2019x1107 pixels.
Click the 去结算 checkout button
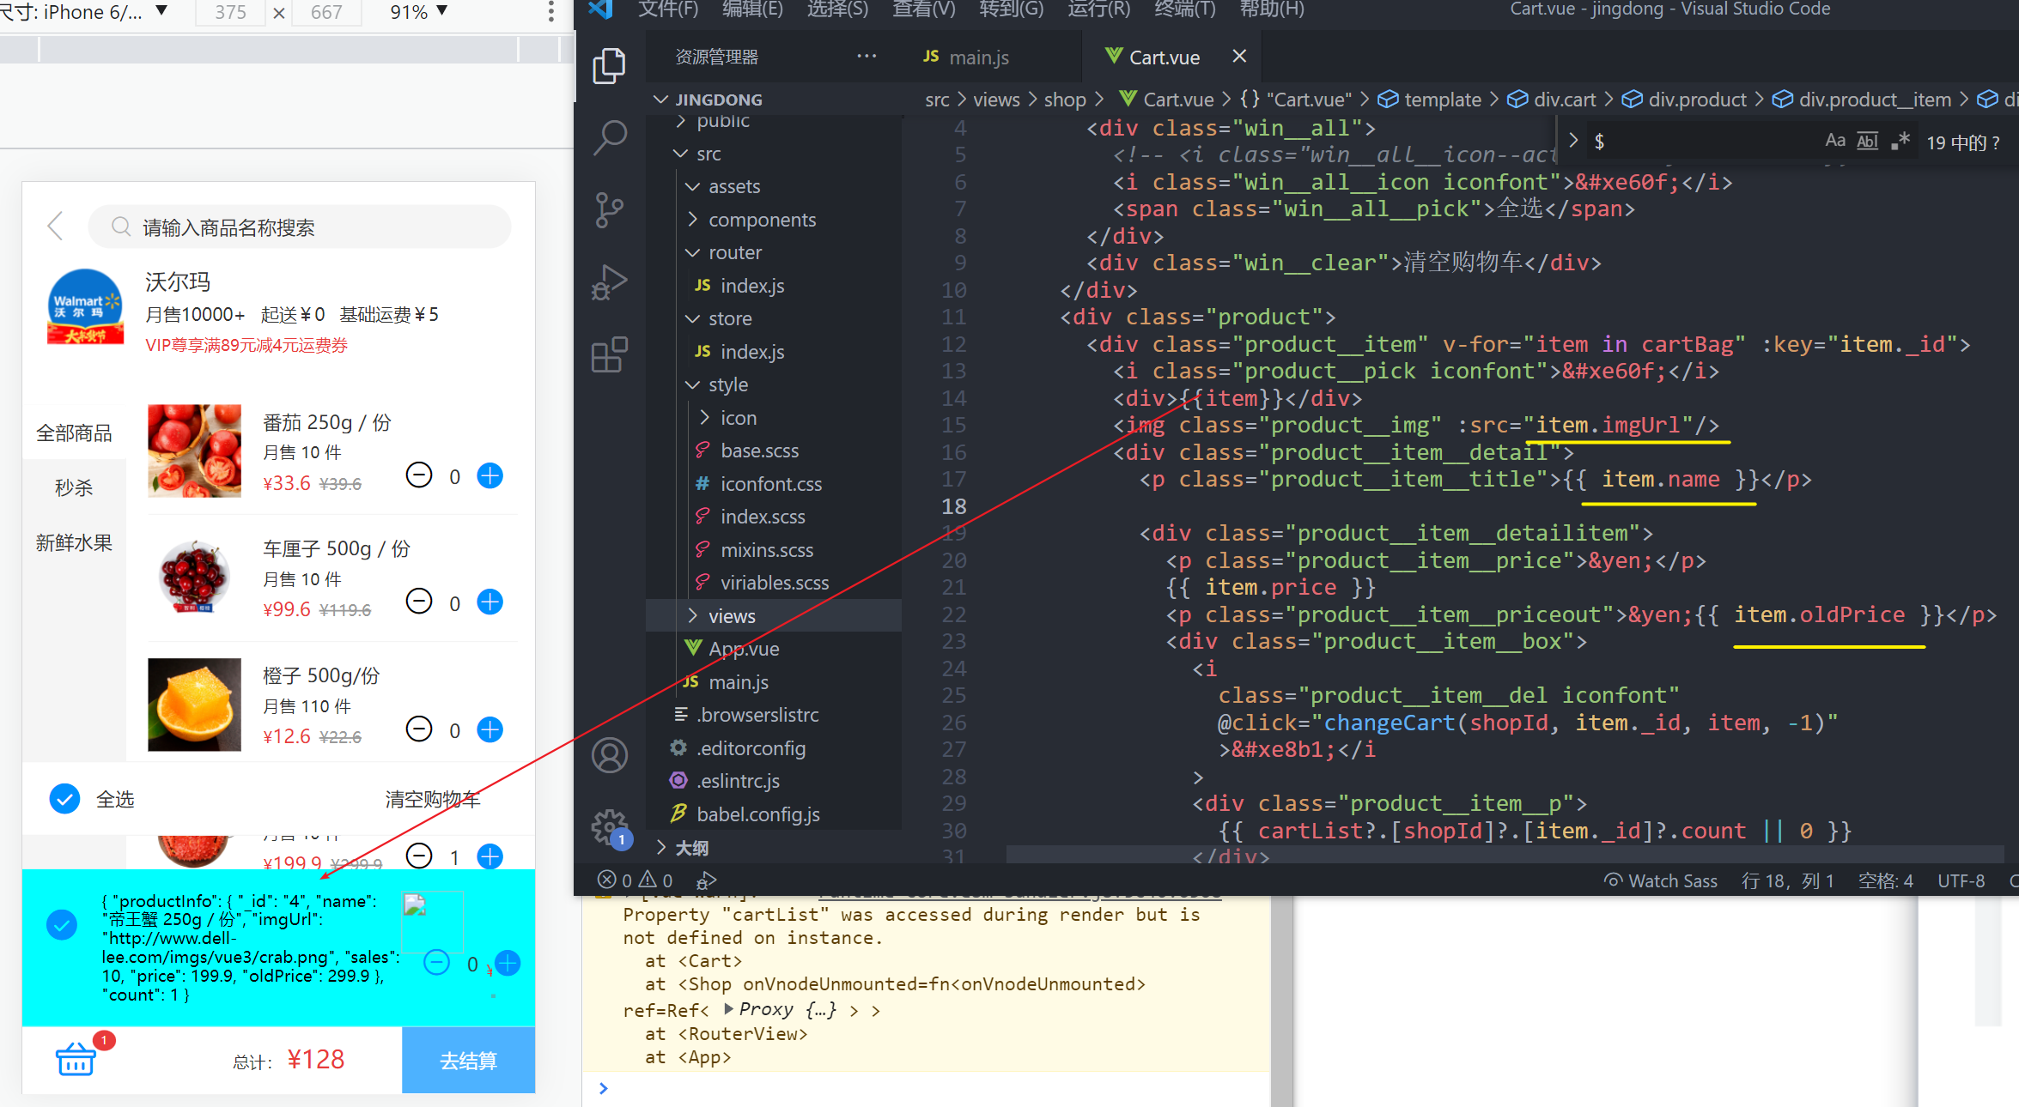[x=469, y=1061]
